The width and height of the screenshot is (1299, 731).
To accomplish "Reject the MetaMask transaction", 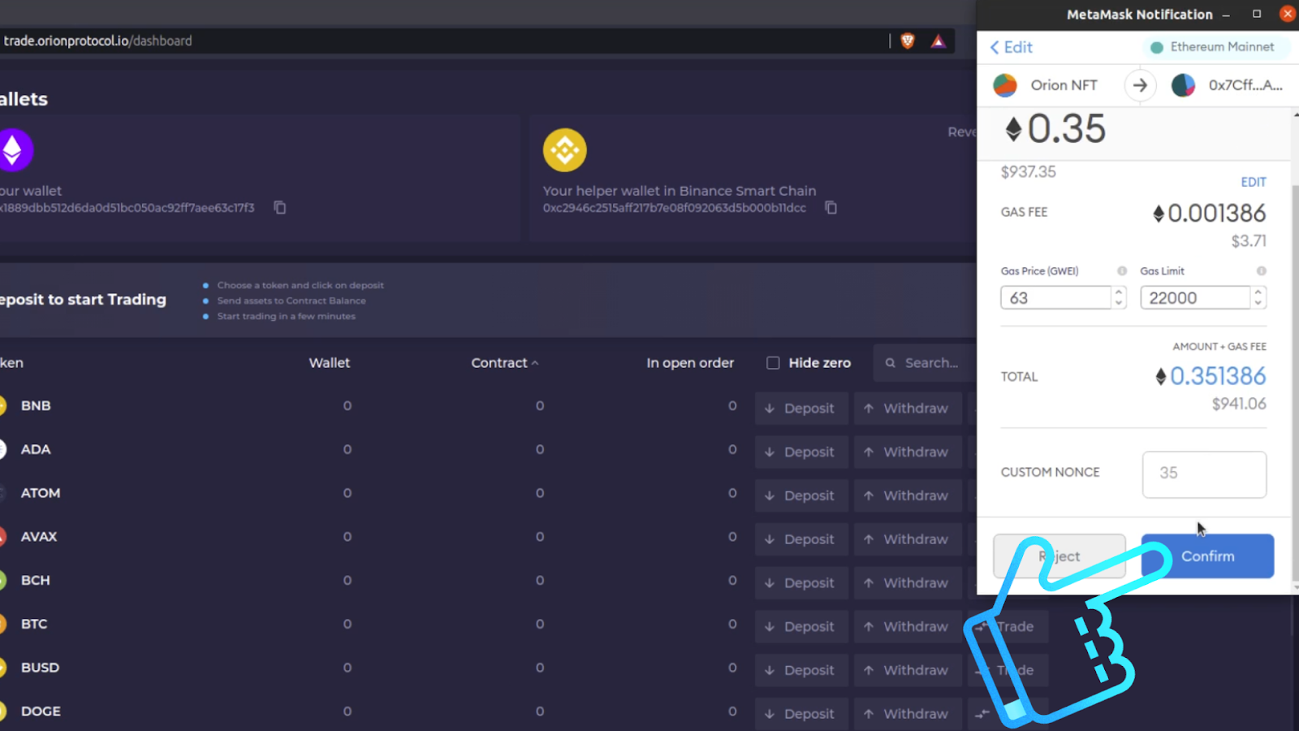I will [1059, 556].
